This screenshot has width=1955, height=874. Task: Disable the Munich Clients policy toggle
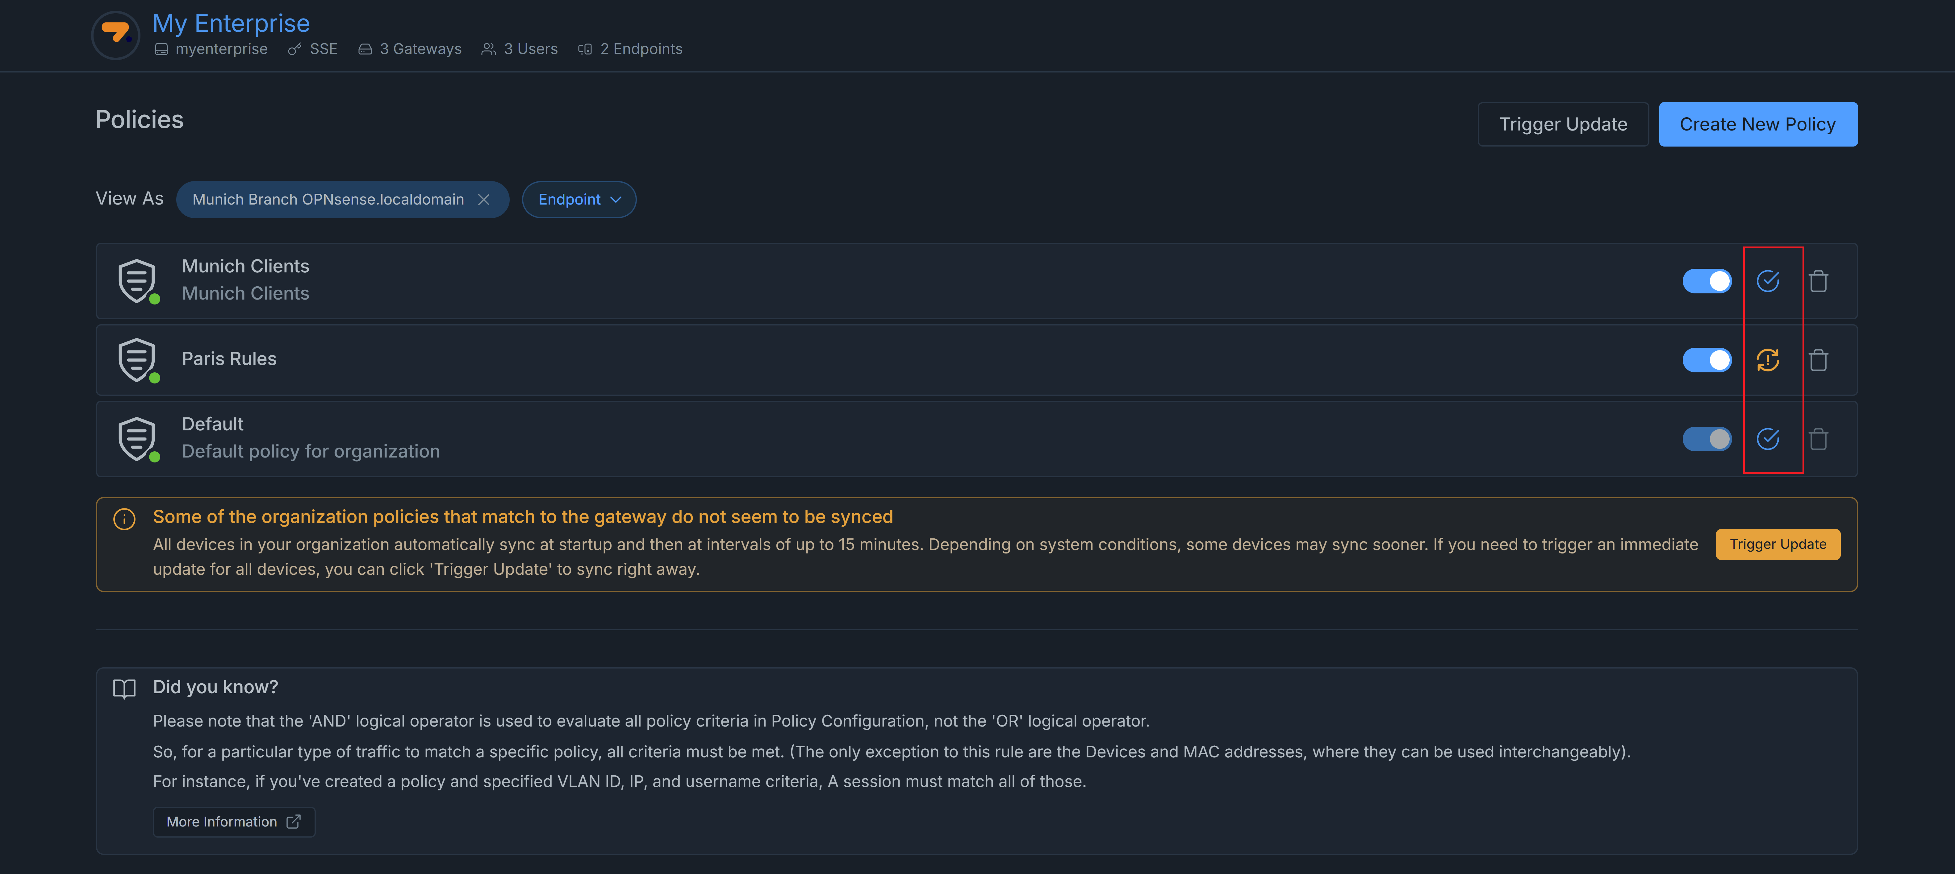[1707, 281]
